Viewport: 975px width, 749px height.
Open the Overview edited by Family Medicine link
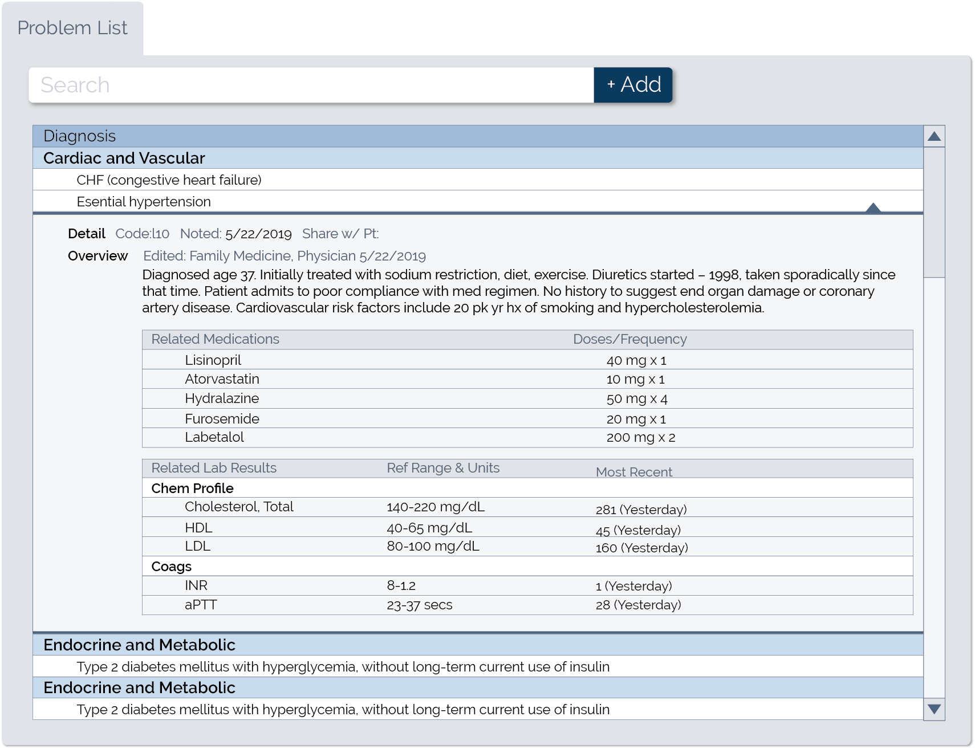[x=285, y=256]
